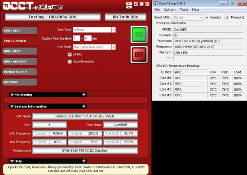Image resolution: width=247 pixels, height=175 pixels.
Task: Open the OCCT title bar dropdown arrow
Action: point(136,4)
